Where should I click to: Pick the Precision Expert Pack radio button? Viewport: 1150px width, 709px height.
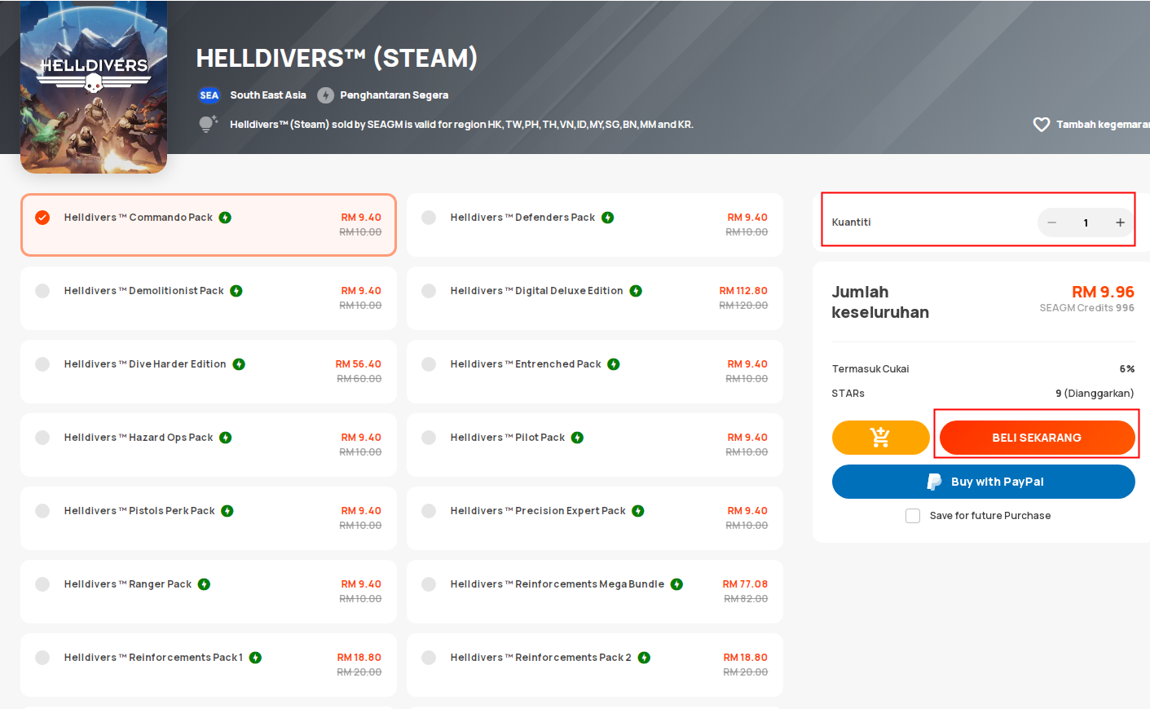tap(429, 511)
